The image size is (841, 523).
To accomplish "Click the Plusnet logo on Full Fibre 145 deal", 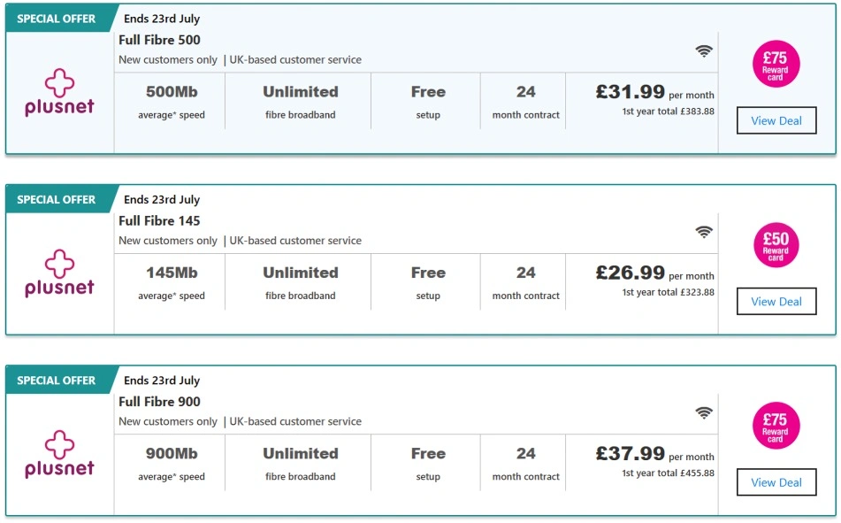I will tap(59, 273).
